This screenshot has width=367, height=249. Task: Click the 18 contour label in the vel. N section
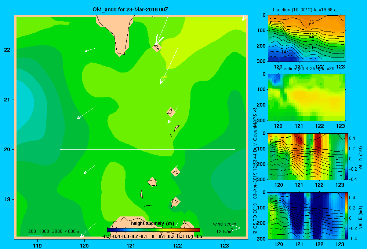pos(310,166)
